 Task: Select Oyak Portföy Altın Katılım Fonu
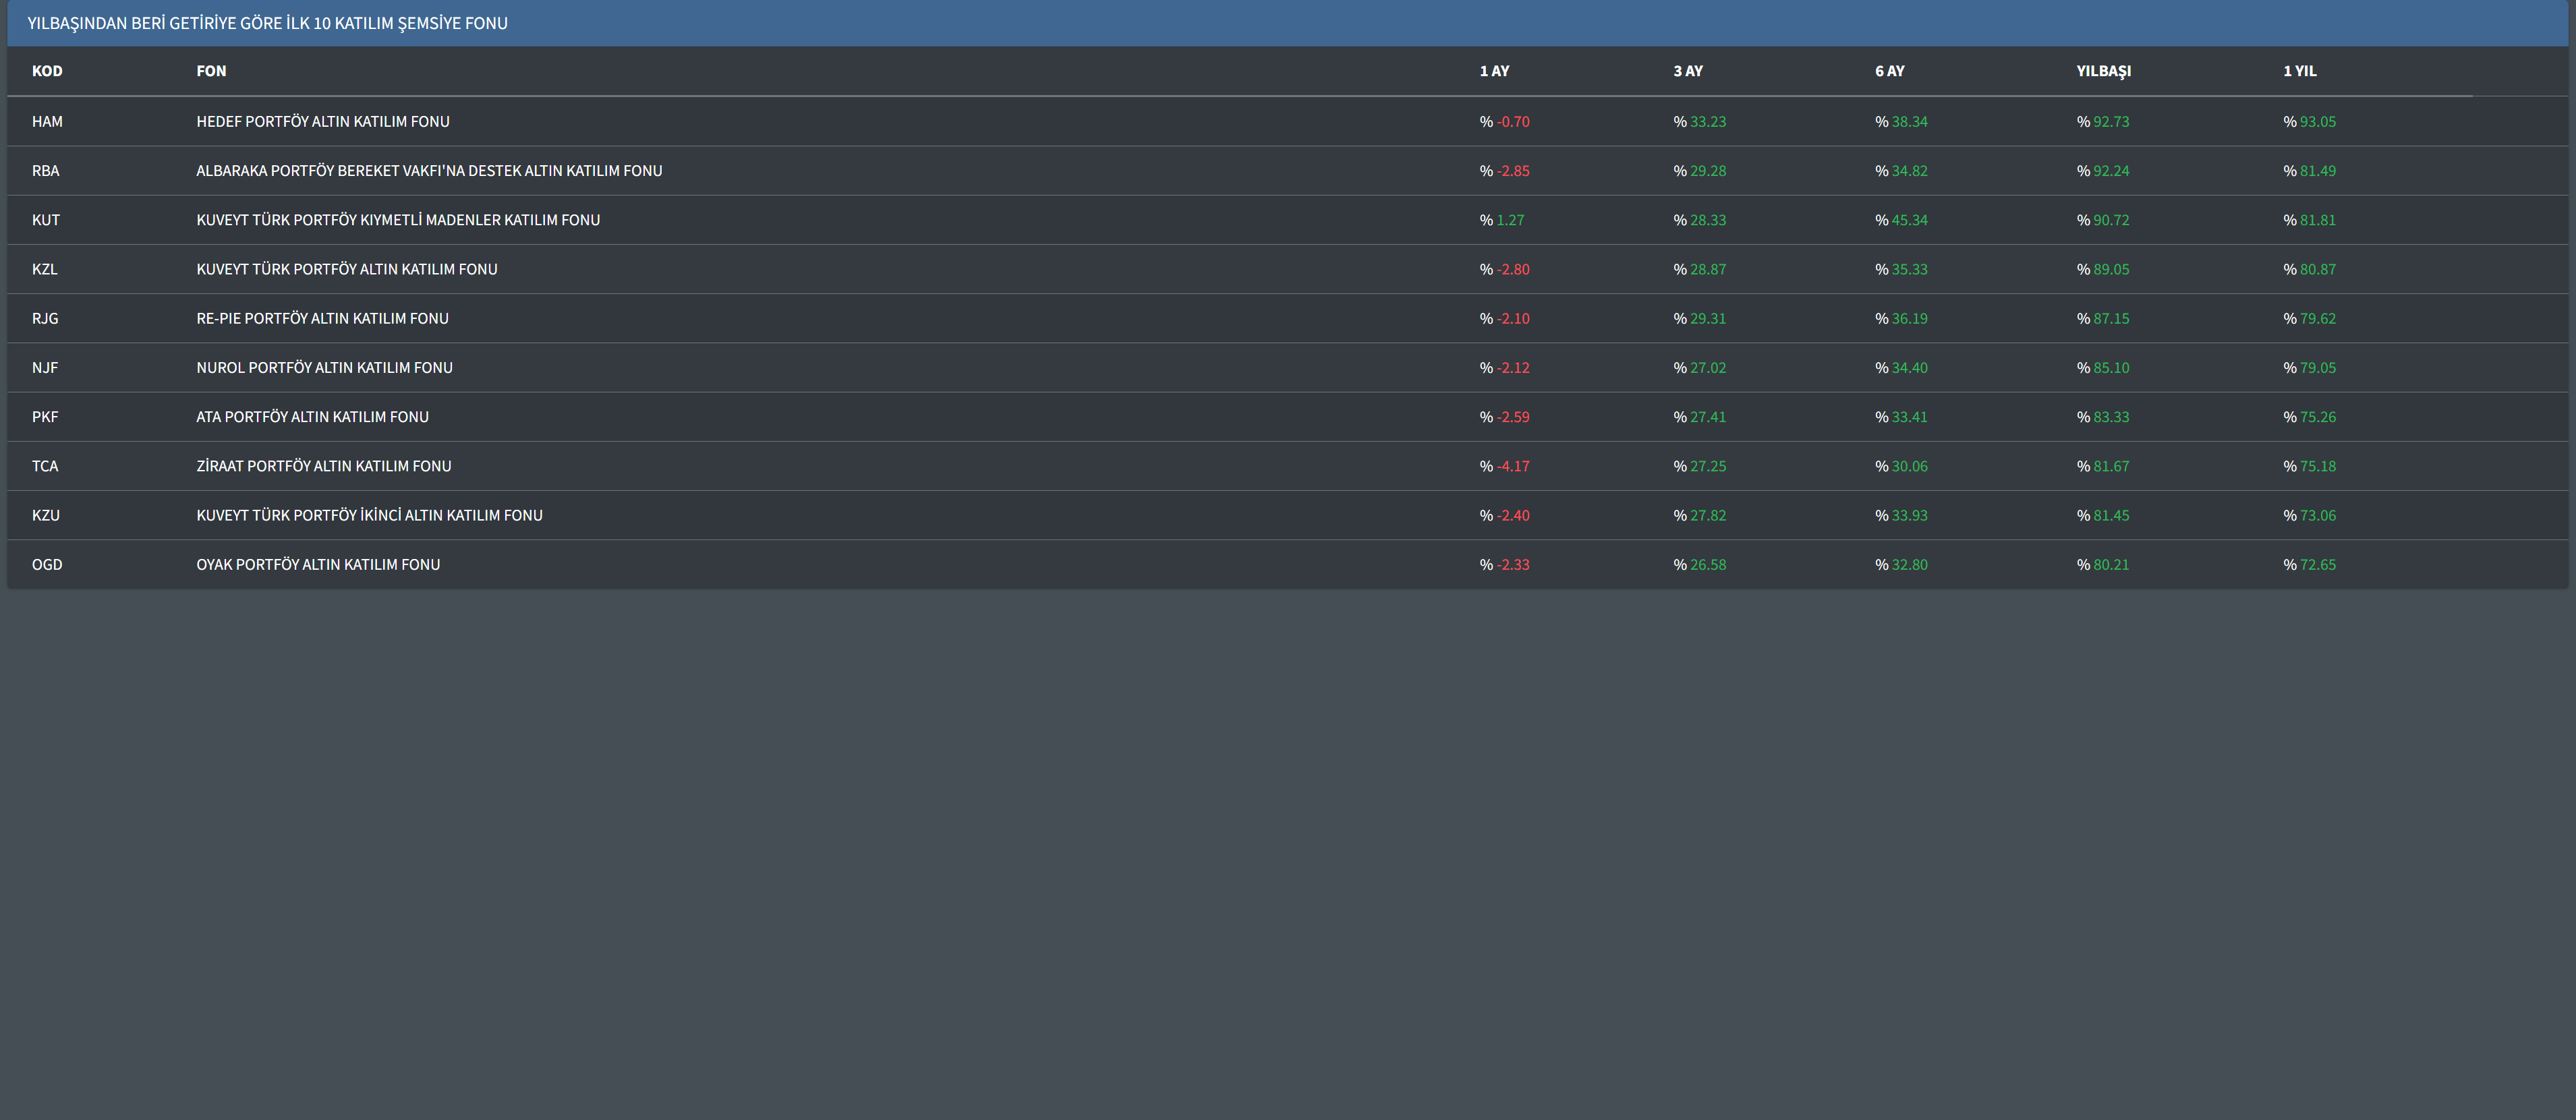coord(318,565)
